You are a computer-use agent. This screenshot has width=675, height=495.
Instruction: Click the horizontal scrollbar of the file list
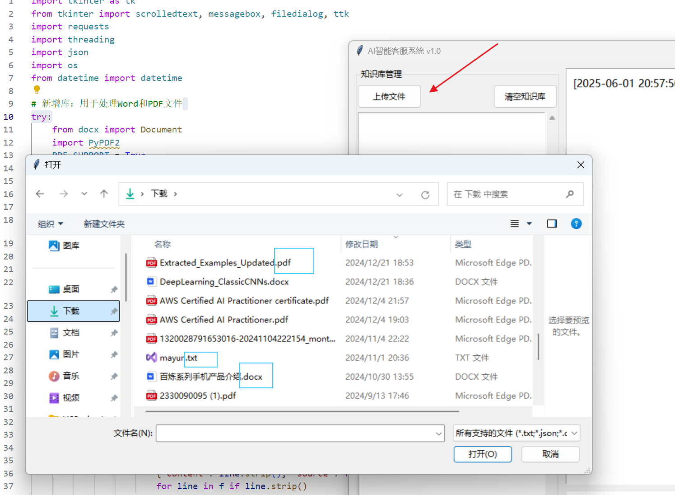[302, 411]
